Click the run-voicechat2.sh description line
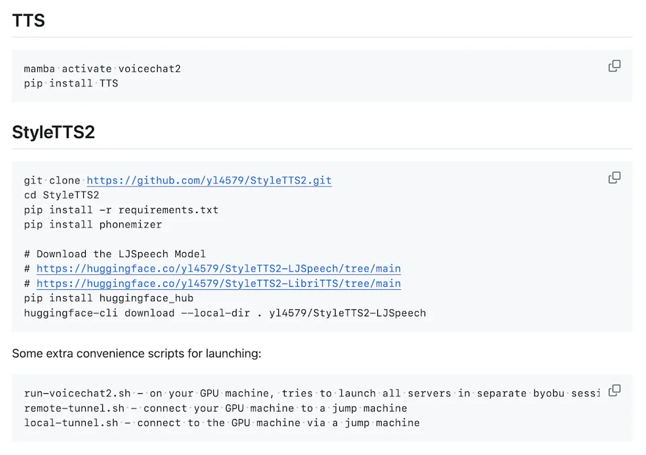Image resolution: width=646 pixels, height=455 pixels. point(312,393)
